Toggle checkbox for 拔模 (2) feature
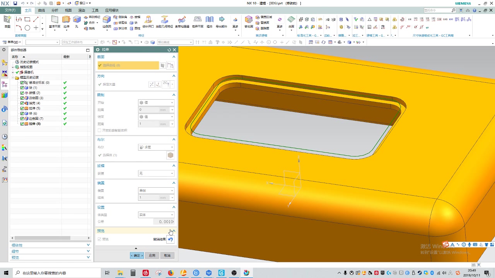The height and width of the screenshot is (278, 495). tap(22, 93)
